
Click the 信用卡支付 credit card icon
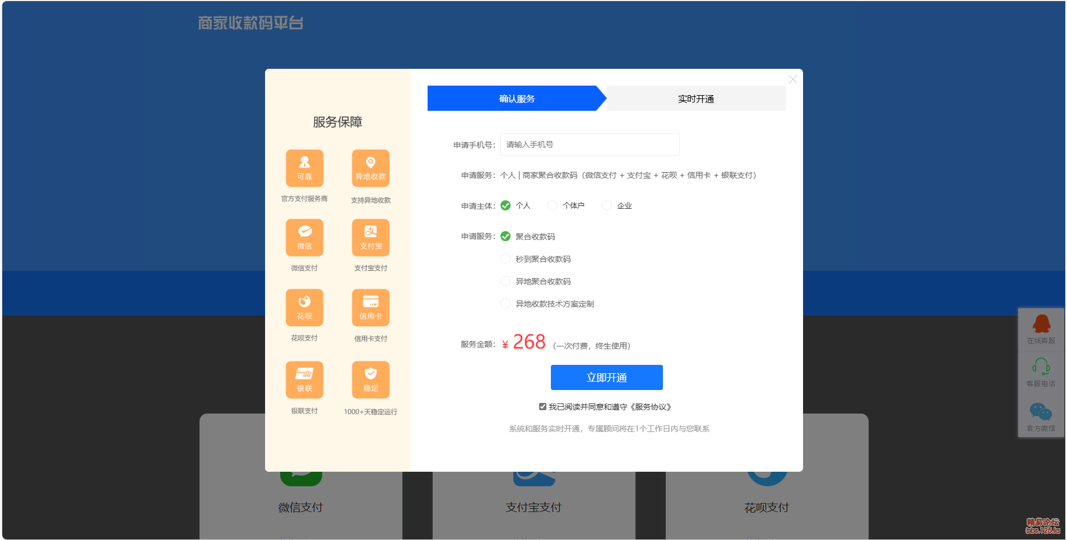[370, 307]
